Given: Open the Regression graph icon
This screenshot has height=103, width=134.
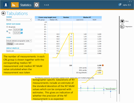Looking at the screenshot, I should [122, 27].
